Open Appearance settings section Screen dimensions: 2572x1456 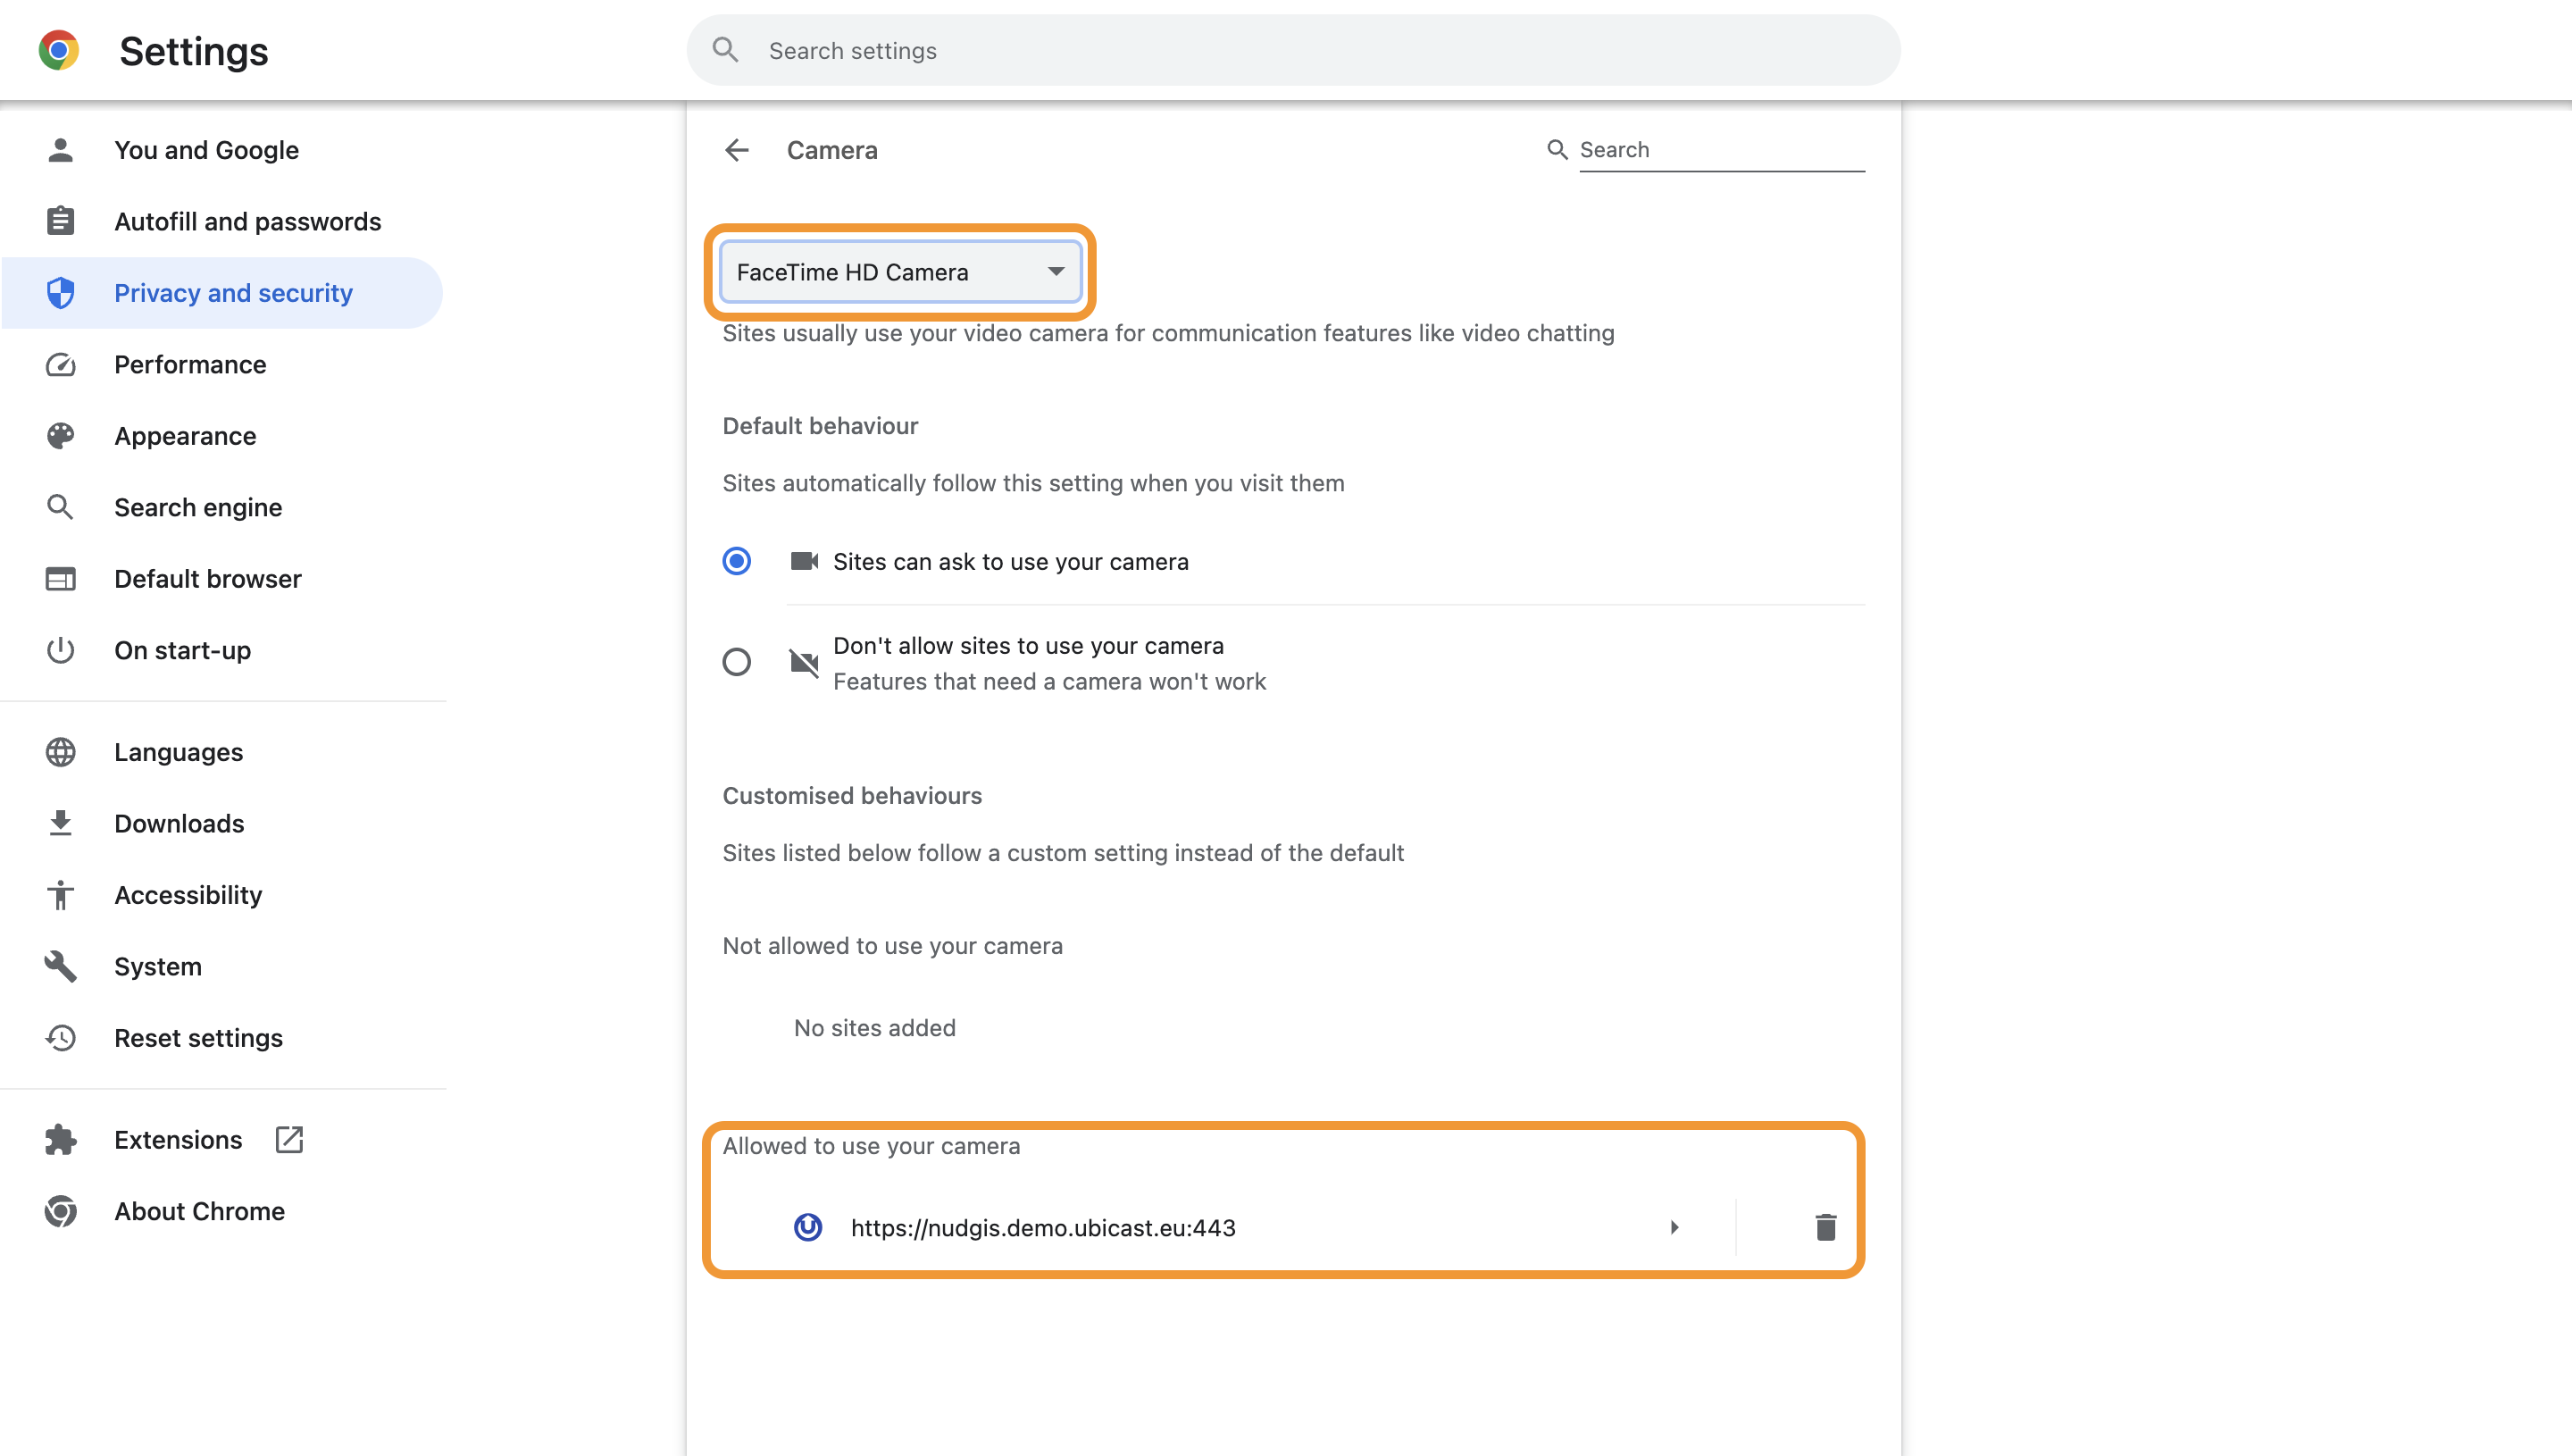[x=221, y=436]
